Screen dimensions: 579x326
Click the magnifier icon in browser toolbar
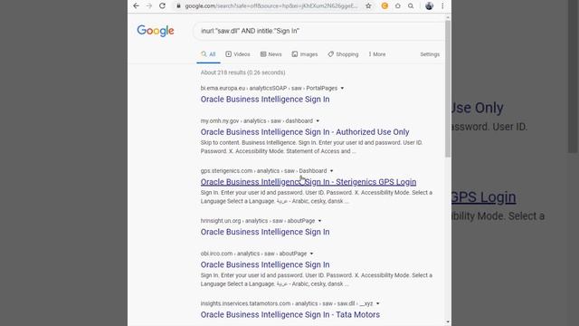pos(411,6)
